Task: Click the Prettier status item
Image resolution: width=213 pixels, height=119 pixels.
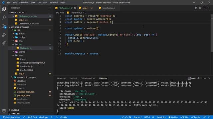Action: (196, 117)
